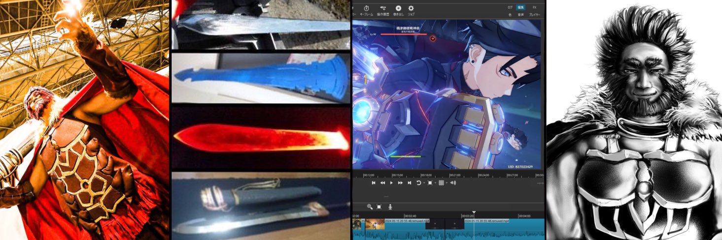The image size is (722, 240).
Task: Click the white timeline playhead marker
Action: click(474, 213)
